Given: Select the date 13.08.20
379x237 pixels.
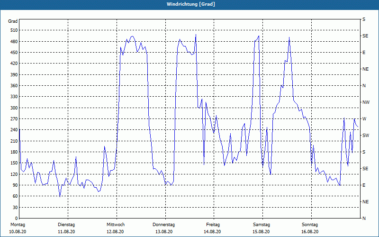Looking at the screenshot, I should pos(164,232).
